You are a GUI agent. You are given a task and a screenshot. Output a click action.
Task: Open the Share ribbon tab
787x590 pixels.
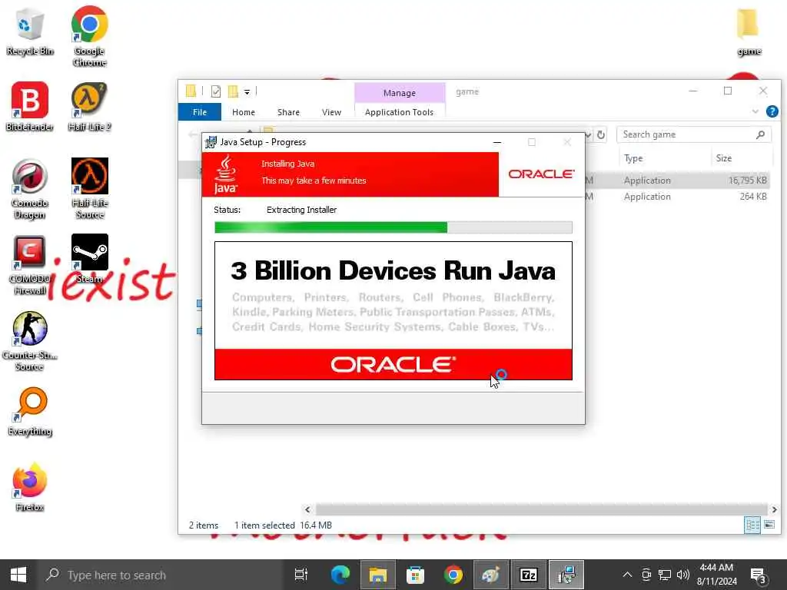coord(288,112)
